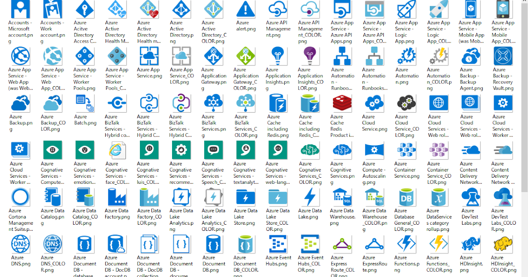This screenshot has width=528, height=277.
Task: Select the purple Azure Container Service_COLOR.png icon
Action: (x=439, y=150)
